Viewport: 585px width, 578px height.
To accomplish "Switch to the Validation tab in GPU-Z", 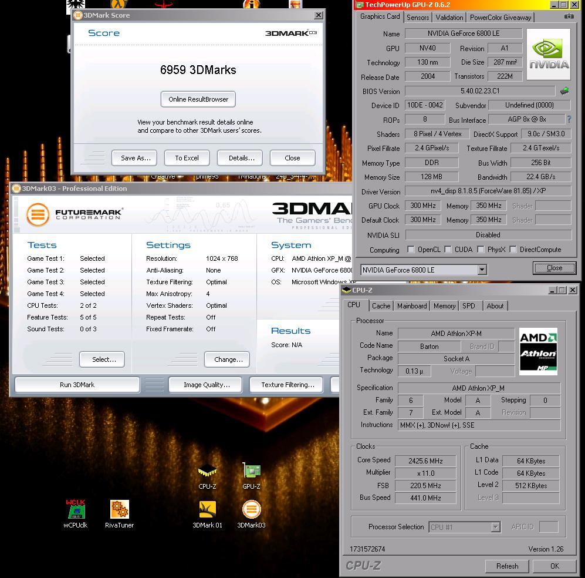I will [x=449, y=18].
